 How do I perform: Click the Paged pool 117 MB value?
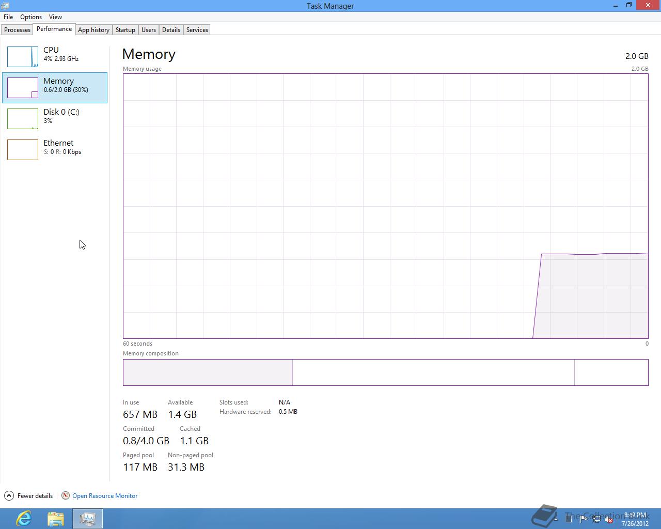(x=140, y=467)
